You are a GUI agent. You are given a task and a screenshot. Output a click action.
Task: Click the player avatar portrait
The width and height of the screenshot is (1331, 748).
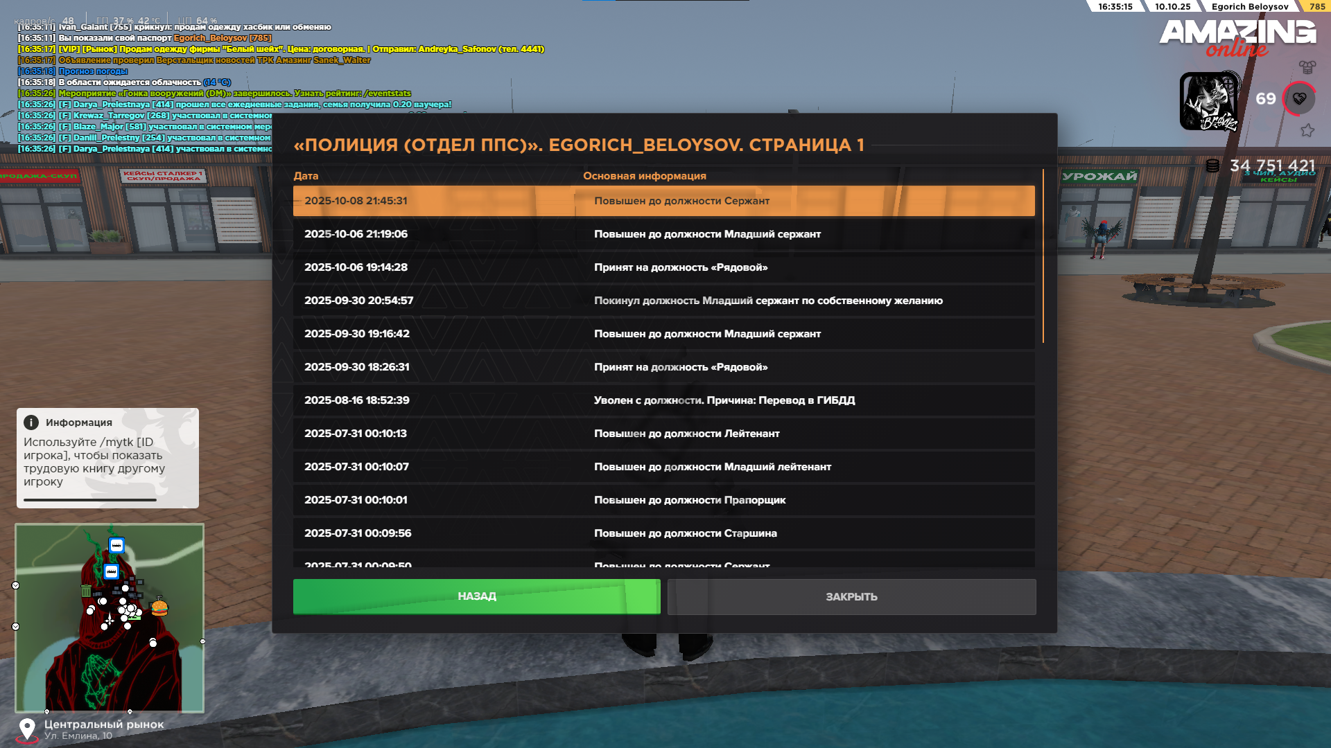click(x=1210, y=101)
